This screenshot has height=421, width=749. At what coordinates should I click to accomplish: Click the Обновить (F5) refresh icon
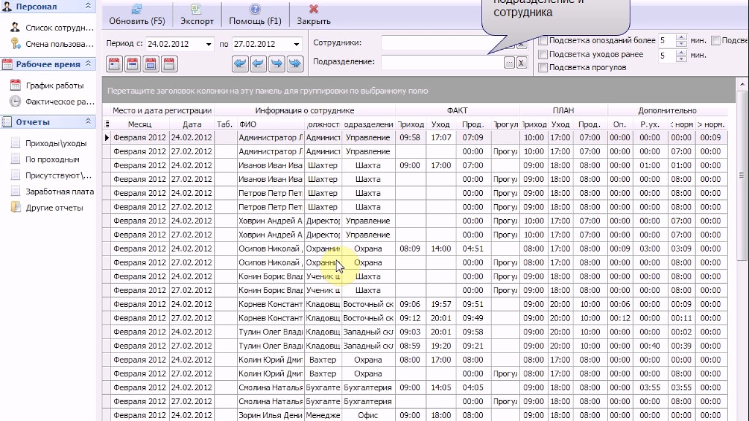click(137, 9)
